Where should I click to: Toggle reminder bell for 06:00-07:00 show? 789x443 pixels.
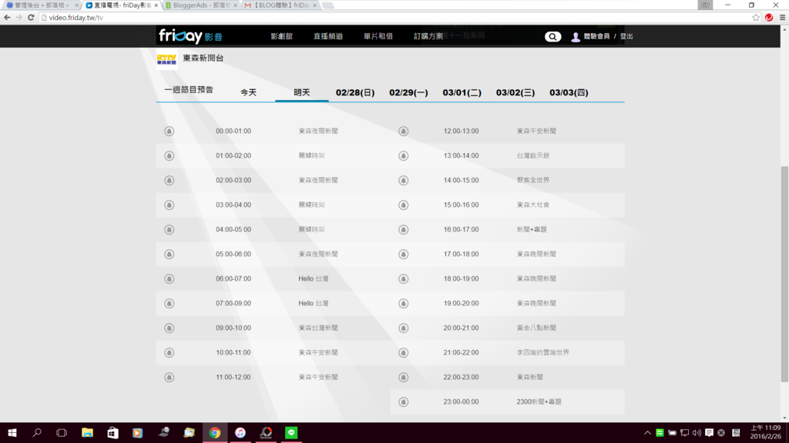169,278
